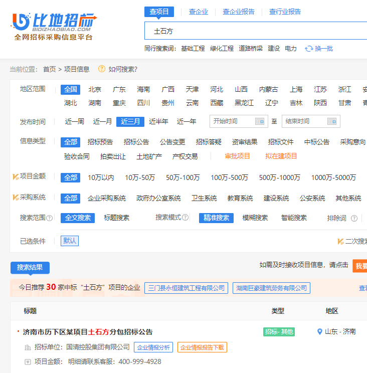Open the 如何搜索? help link
Screen dimensions: 367x373
(123, 69)
